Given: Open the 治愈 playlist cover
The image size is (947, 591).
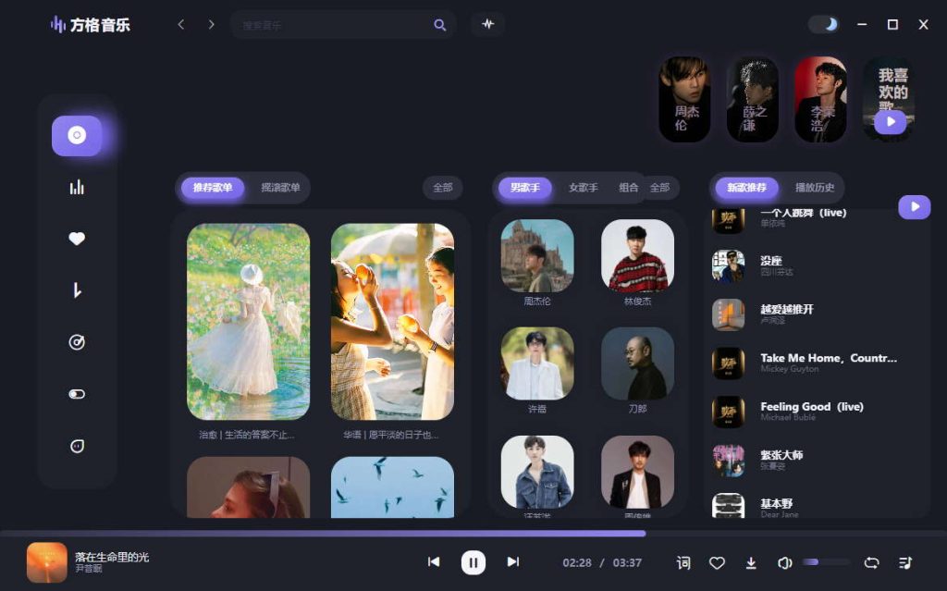Looking at the screenshot, I should pos(248,322).
